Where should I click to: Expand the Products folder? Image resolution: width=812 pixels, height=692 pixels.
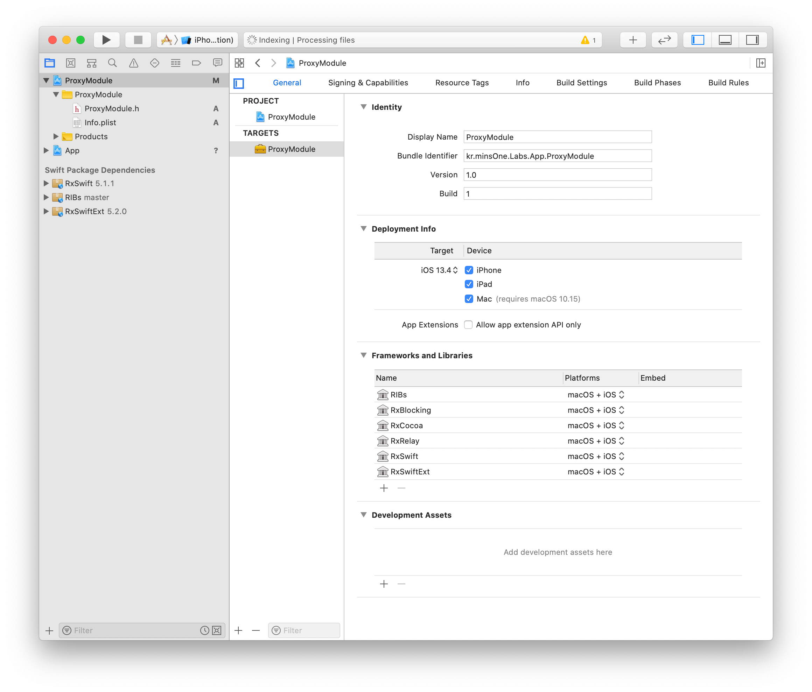tap(56, 136)
